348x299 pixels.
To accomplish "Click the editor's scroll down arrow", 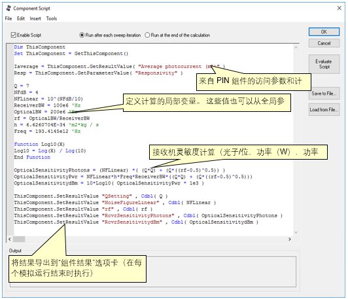I will (x=296, y=232).
